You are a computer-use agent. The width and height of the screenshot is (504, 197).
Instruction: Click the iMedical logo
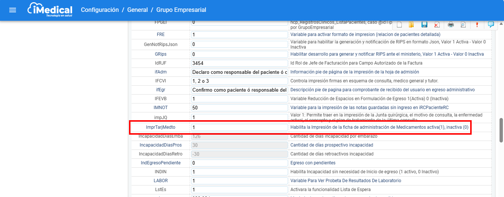[x=50, y=10]
